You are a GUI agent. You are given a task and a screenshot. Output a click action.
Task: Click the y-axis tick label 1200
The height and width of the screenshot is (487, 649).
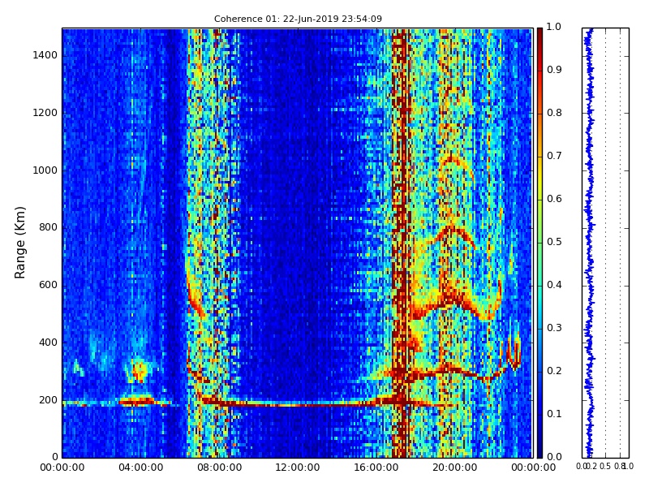pyautogui.click(x=45, y=113)
